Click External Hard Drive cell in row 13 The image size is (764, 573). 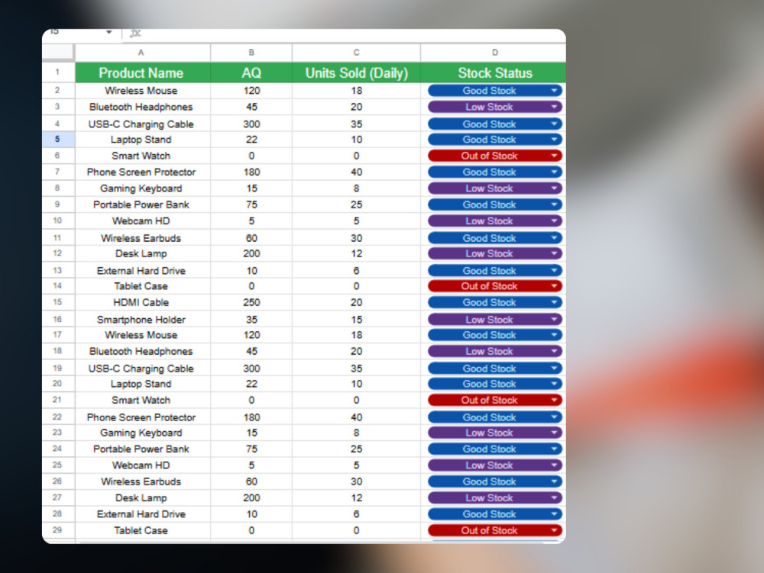(x=142, y=270)
